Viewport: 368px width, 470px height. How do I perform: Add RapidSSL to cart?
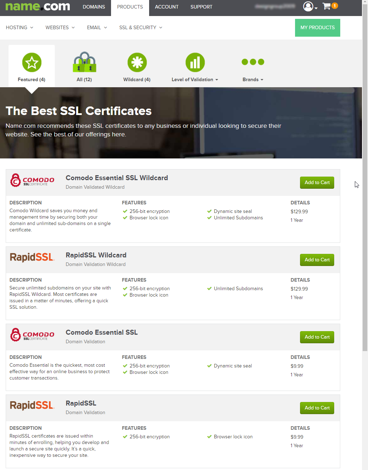(x=317, y=408)
